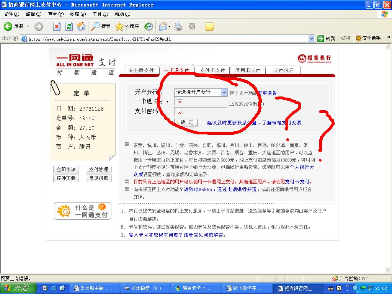
Task: Click the help question-mark tray icon
Action: pos(339,288)
